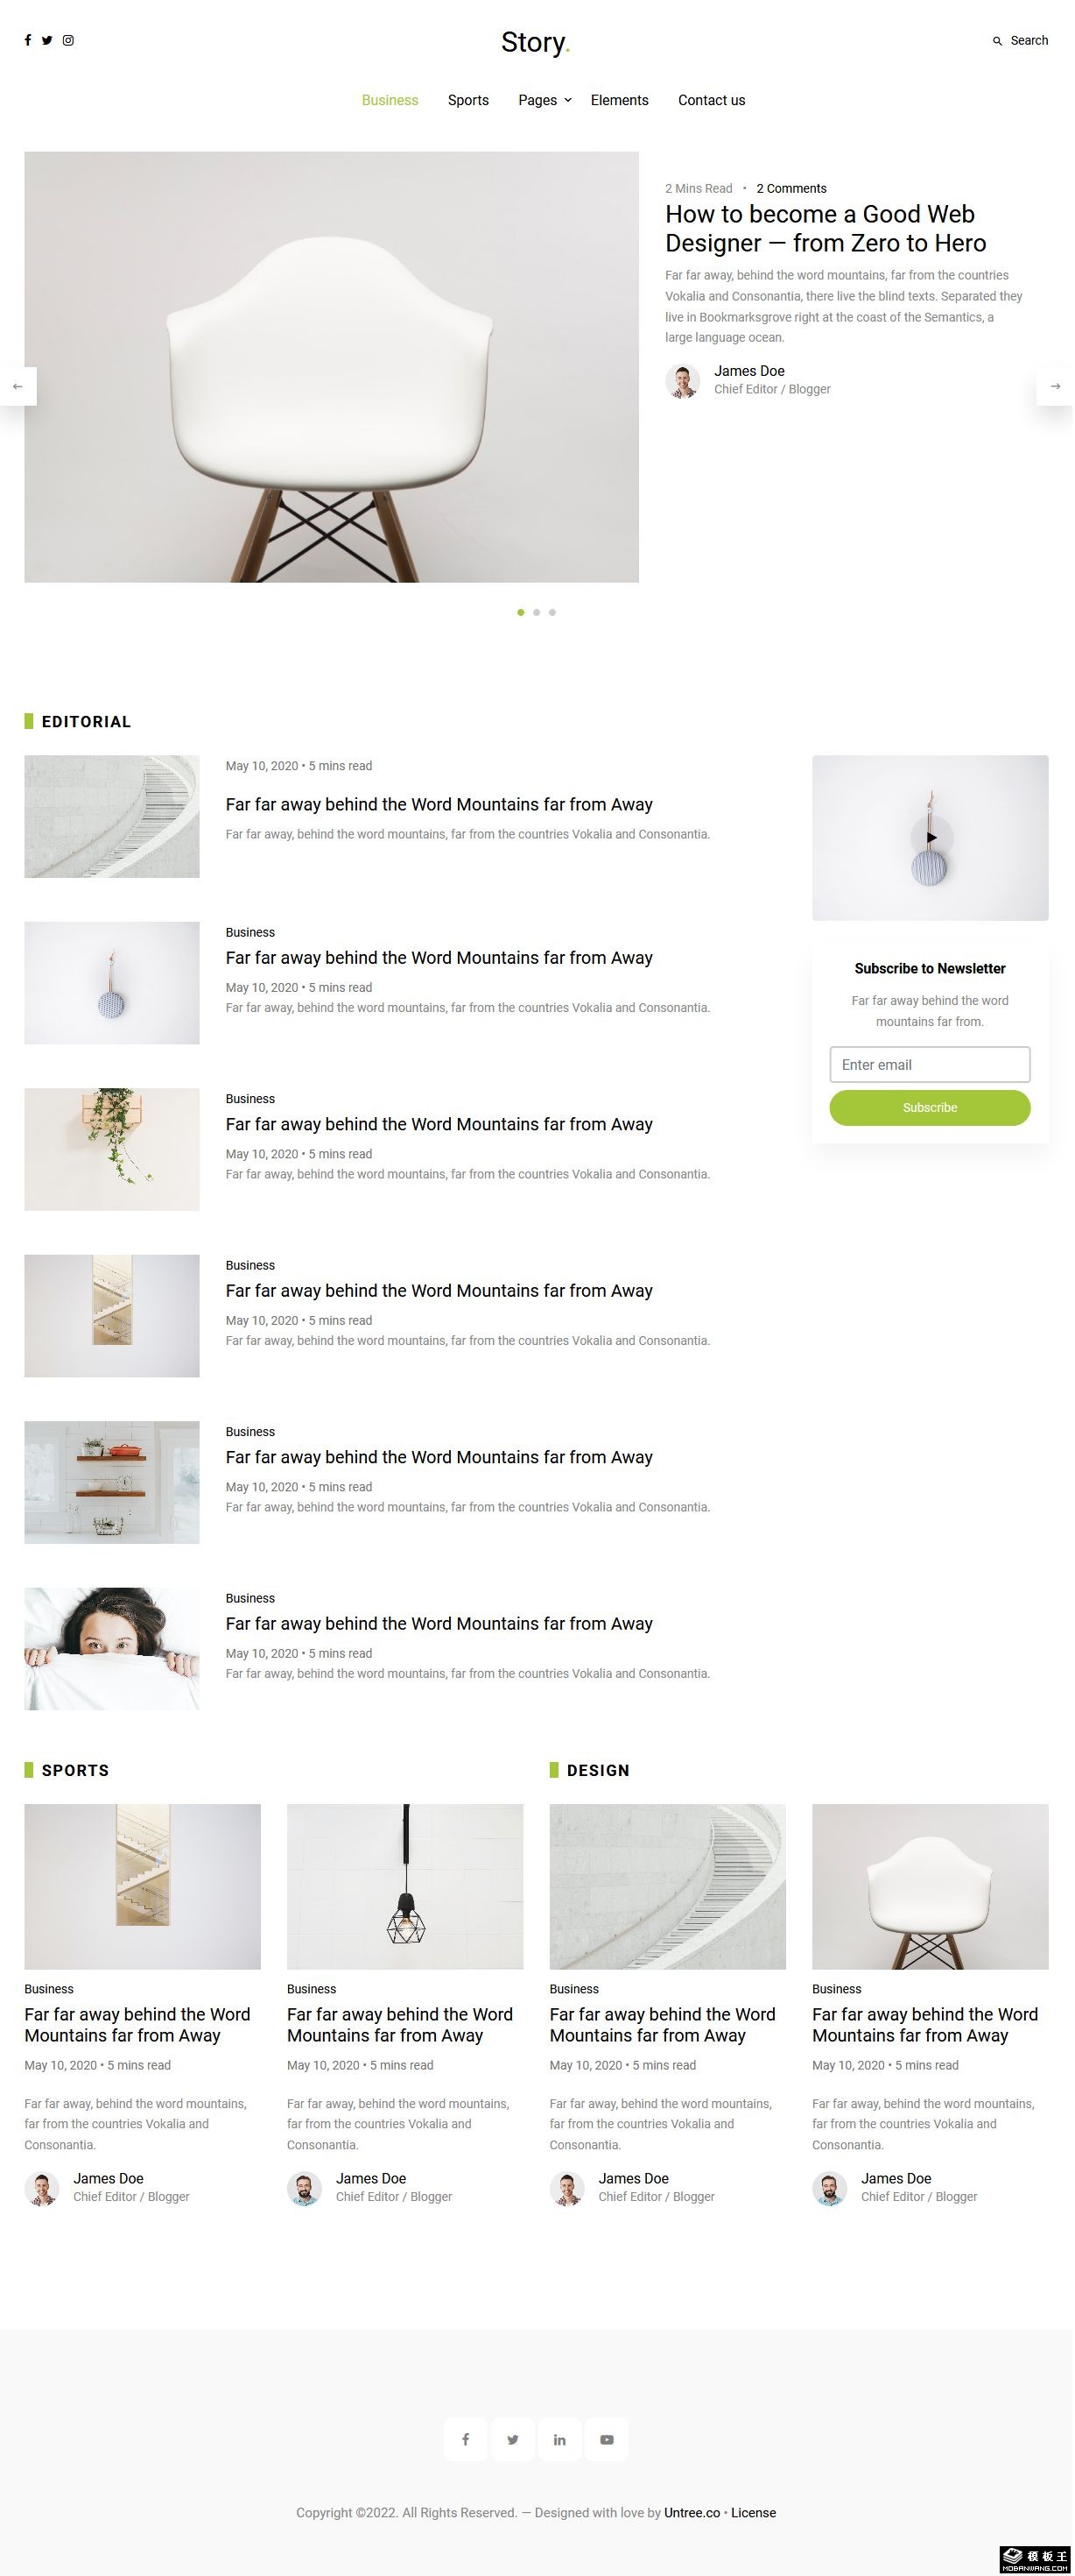Select the third carousel dot
The image size is (1075, 2576).
click(552, 612)
